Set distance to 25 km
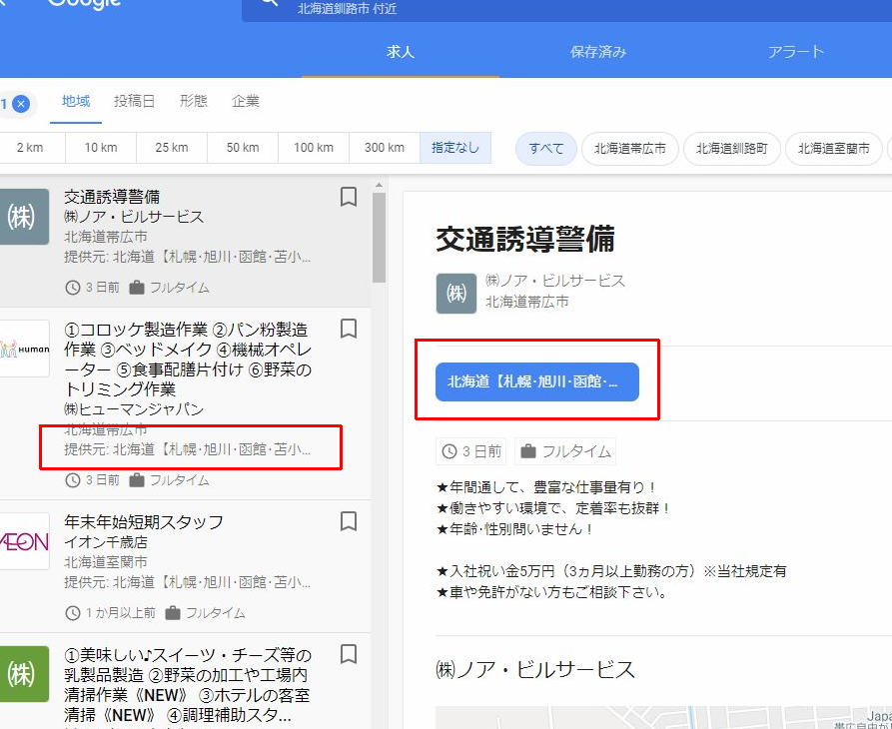The image size is (892, 729). pos(172,148)
